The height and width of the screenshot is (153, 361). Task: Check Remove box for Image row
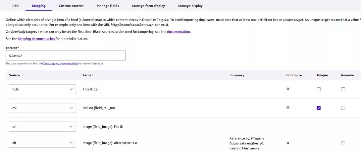pyautogui.click(x=343, y=143)
